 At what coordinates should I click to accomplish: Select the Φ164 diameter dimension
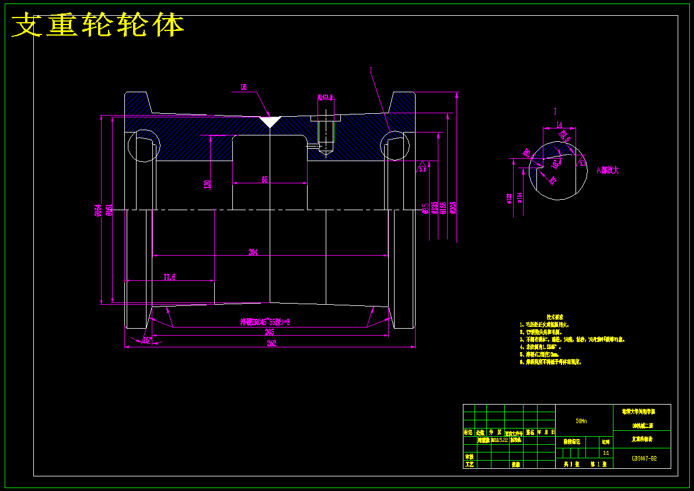(x=98, y=210)
